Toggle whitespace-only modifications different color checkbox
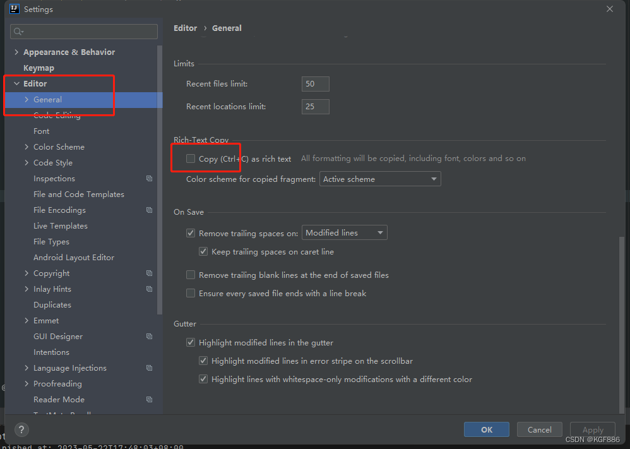 coord(203,379)
